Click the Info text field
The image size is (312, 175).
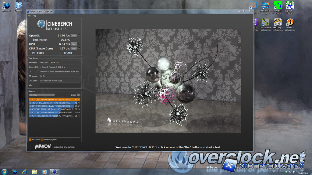[60, 85]
